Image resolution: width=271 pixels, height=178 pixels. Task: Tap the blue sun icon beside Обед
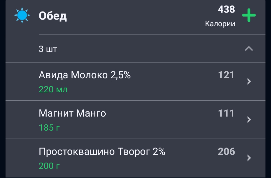pyautogui.click(x=22, y=15)
